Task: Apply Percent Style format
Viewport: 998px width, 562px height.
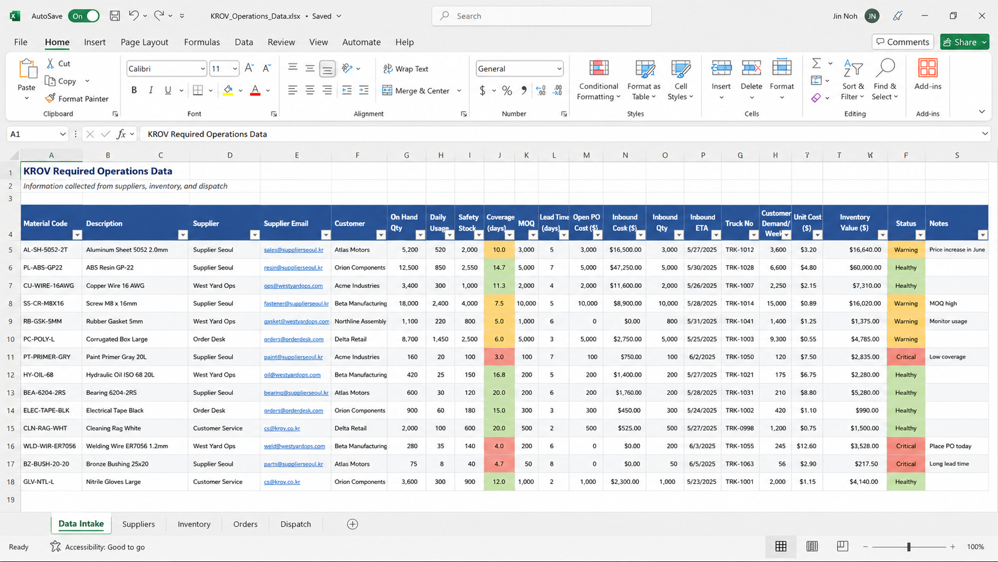Action: (507, 91)
